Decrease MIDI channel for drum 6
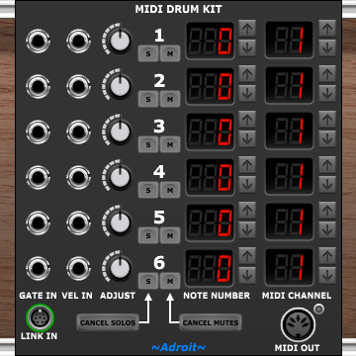The image size is (356, 356). pos(327,276)
